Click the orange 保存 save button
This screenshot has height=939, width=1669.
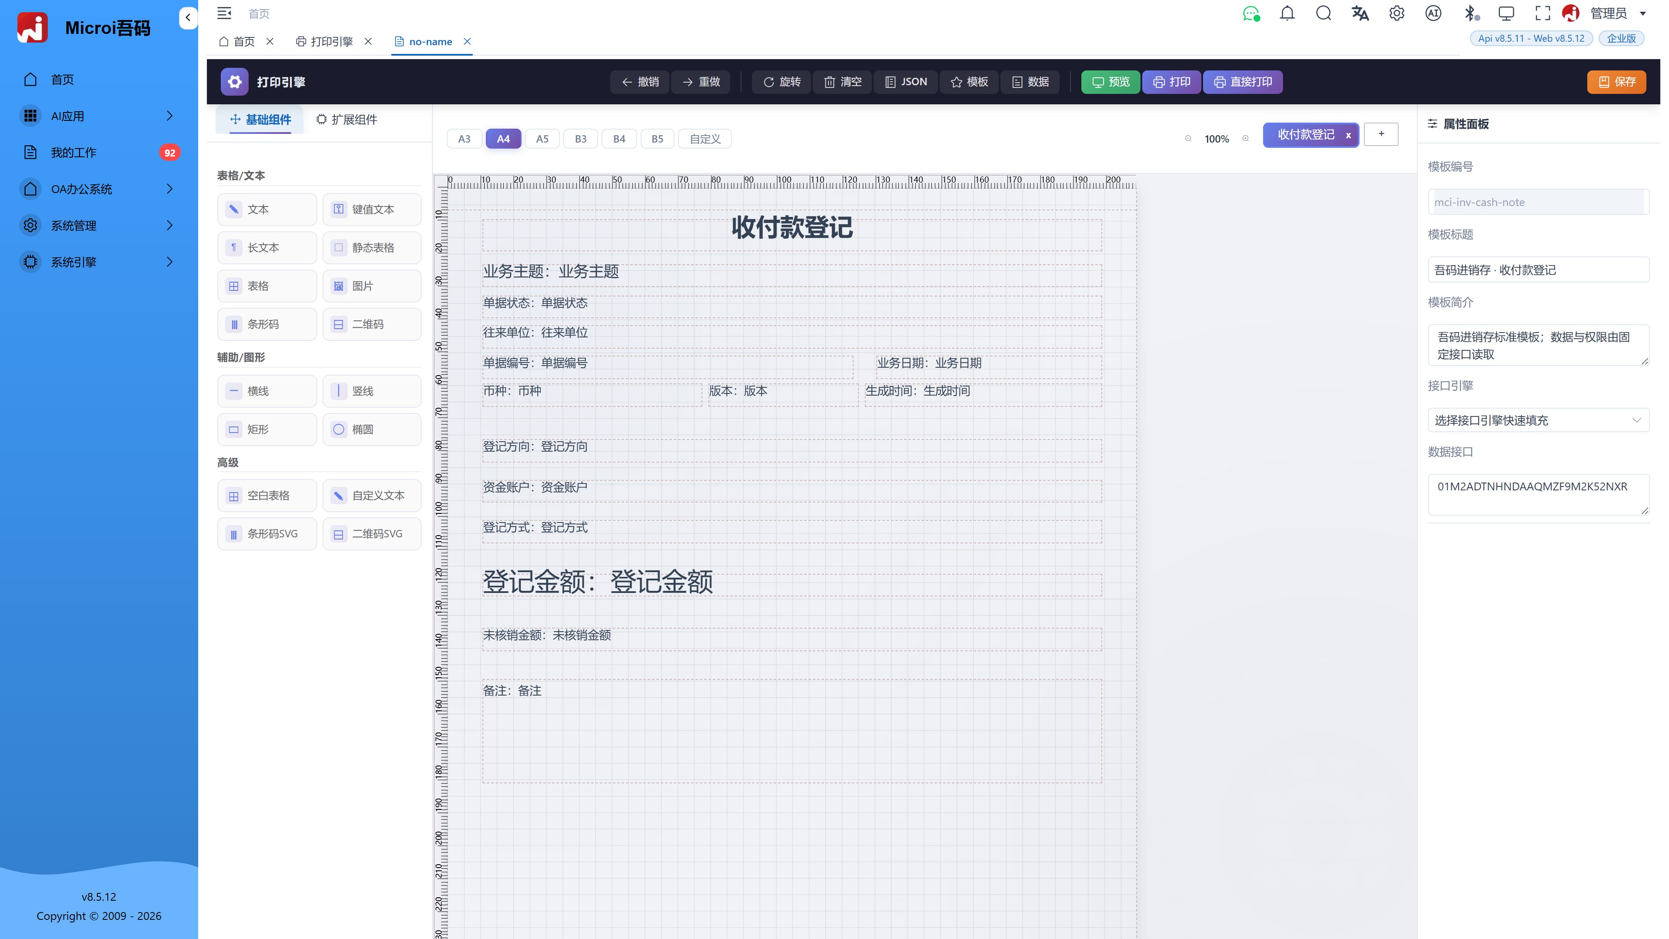click(x=1616, y=82)
